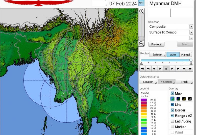Zoom out of the radar map

click(x=141, y=44)
